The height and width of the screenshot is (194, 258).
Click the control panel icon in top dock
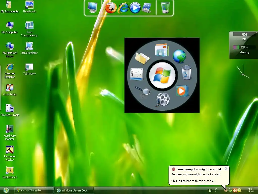click(147, 8)
